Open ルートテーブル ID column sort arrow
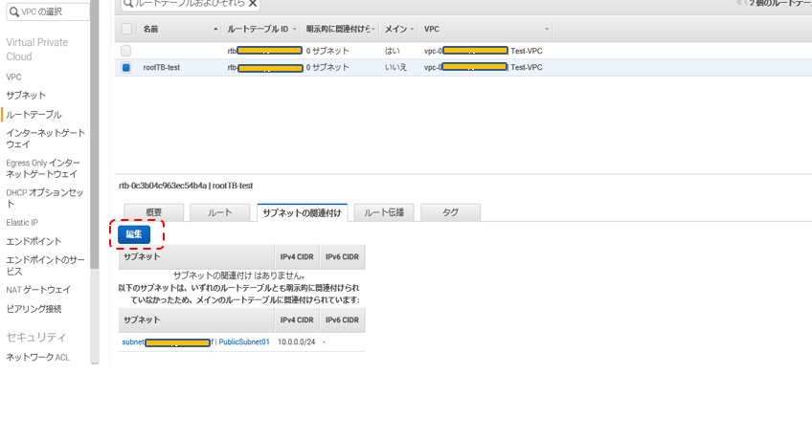This screenshot has height=440, width=812. (x=294, y=30)
